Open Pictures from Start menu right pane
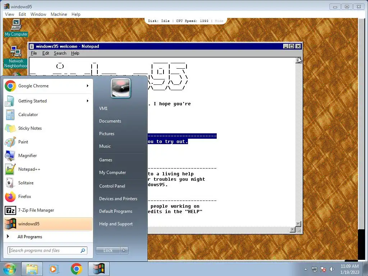 pyautogui.click(x=106, y=134)
